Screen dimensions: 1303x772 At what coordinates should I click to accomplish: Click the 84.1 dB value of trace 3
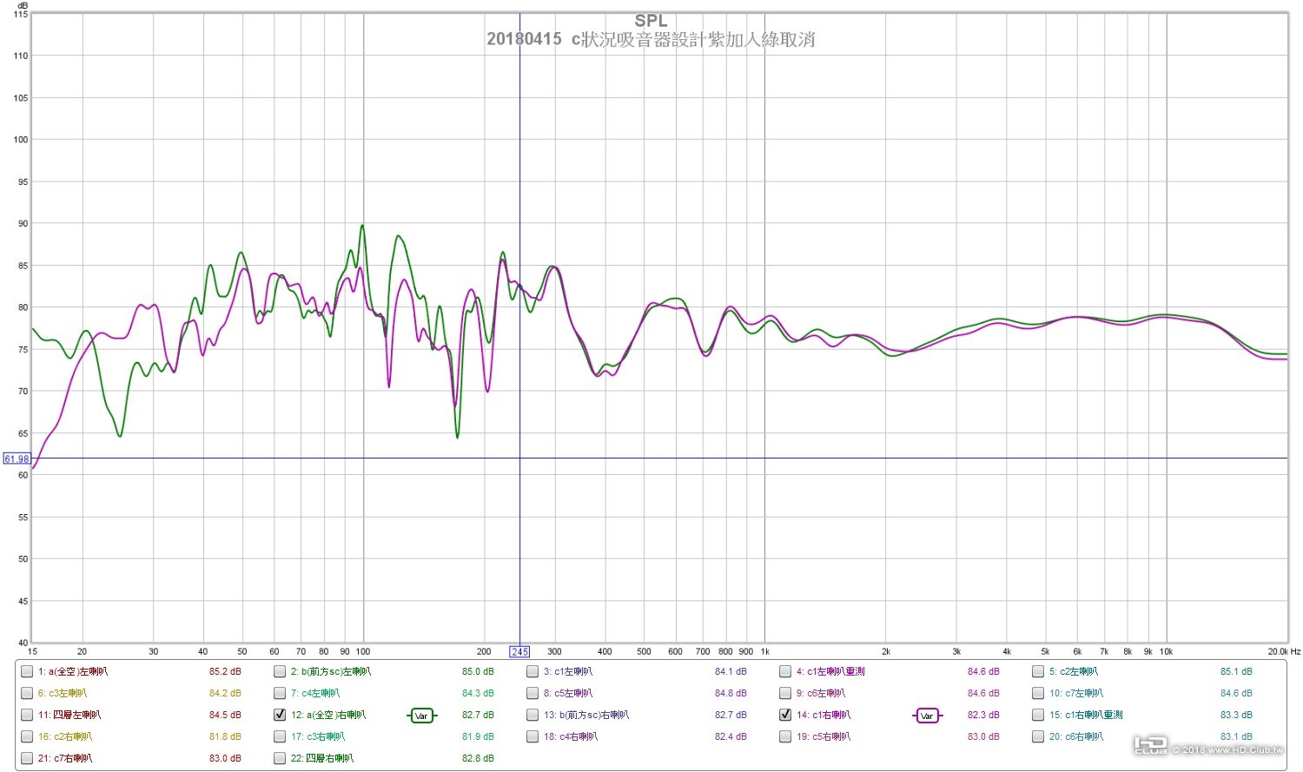pyautogui.click(x=731, y=671)
